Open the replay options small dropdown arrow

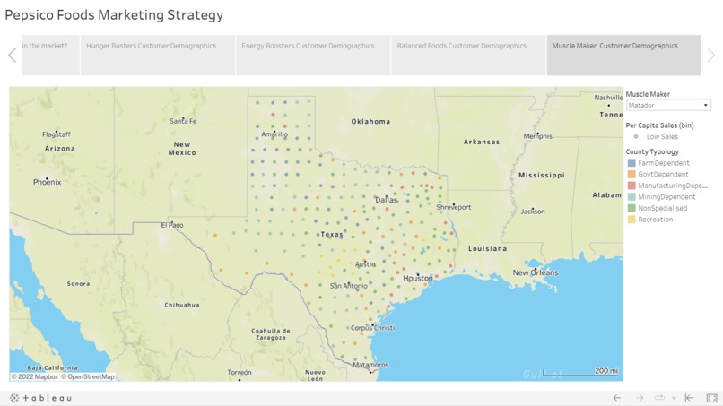pos(674,398)
